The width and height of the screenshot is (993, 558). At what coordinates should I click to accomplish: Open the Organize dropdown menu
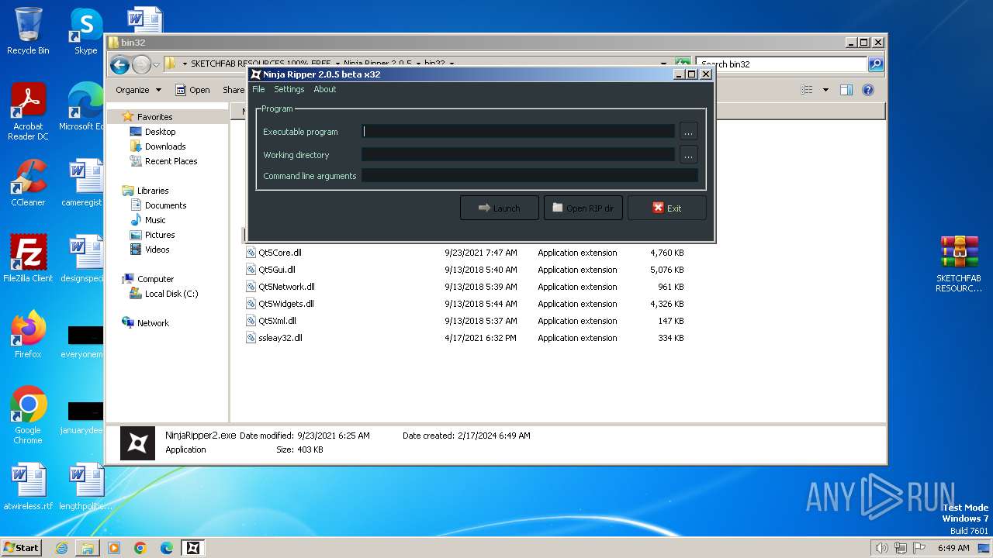coord(138,90)
